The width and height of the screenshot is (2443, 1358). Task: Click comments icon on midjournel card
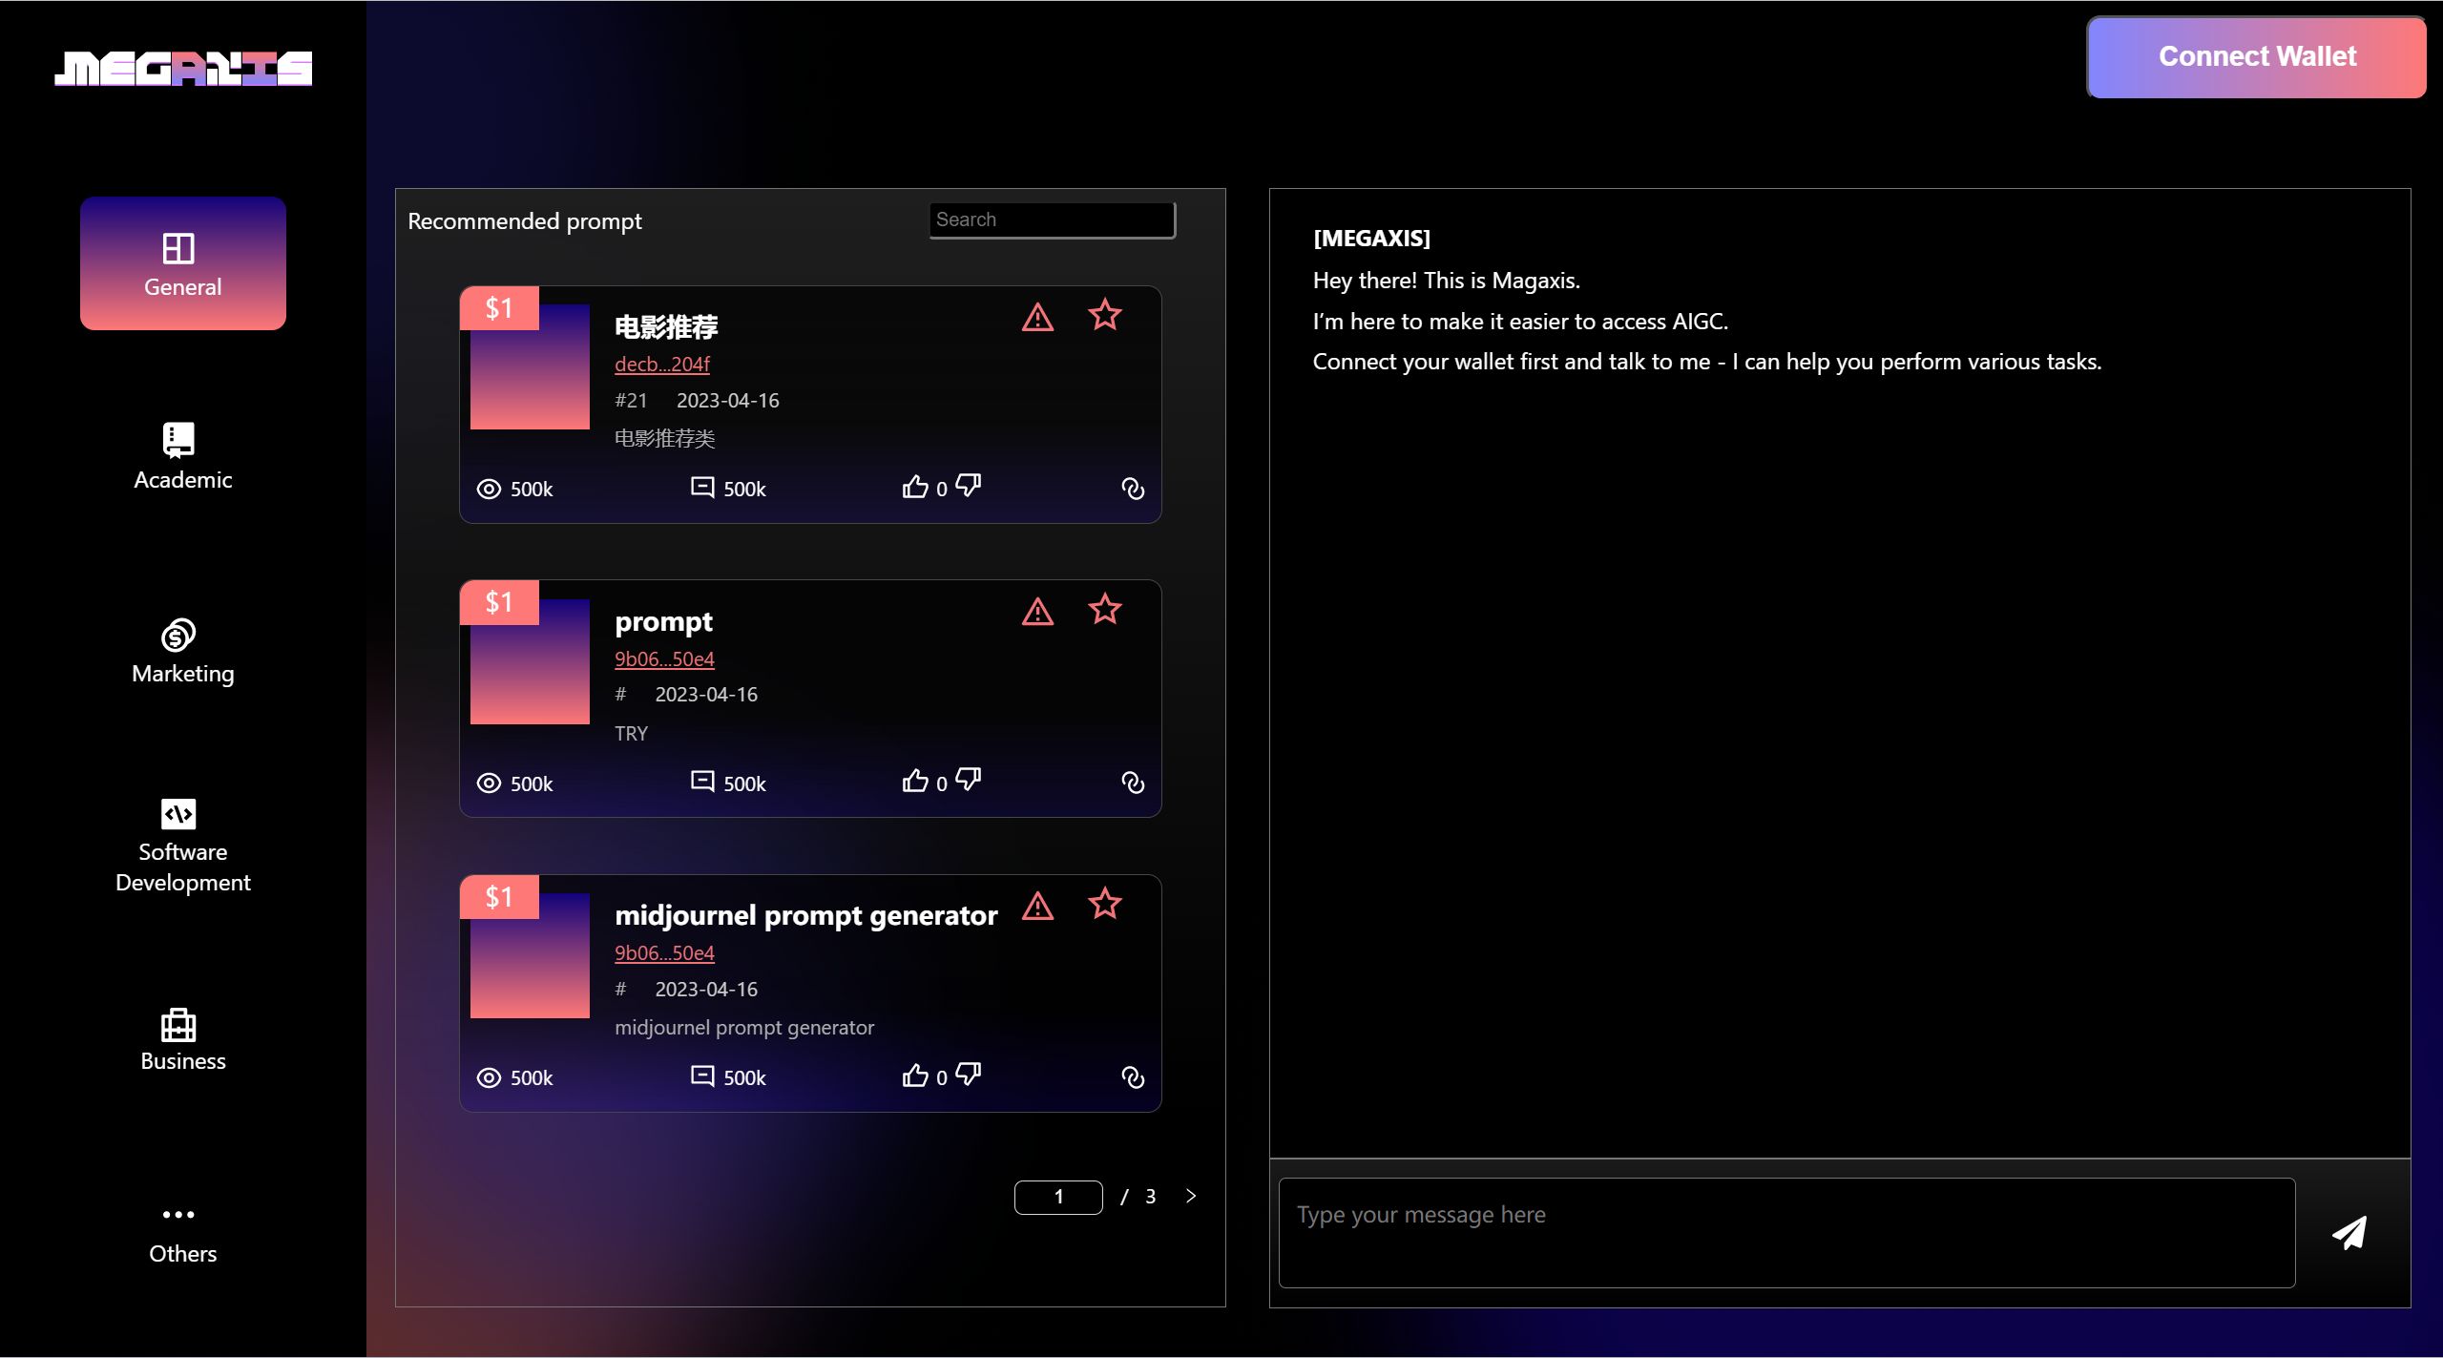(x=702, y=1076)
